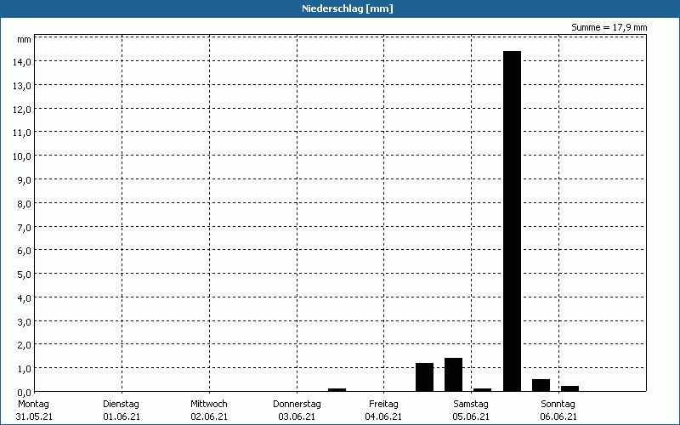The height and width of the screenshot is (425, 680).
Task: Click the 13,0 y-axis label
Action: pyautogui.click(x=22, y=86)
